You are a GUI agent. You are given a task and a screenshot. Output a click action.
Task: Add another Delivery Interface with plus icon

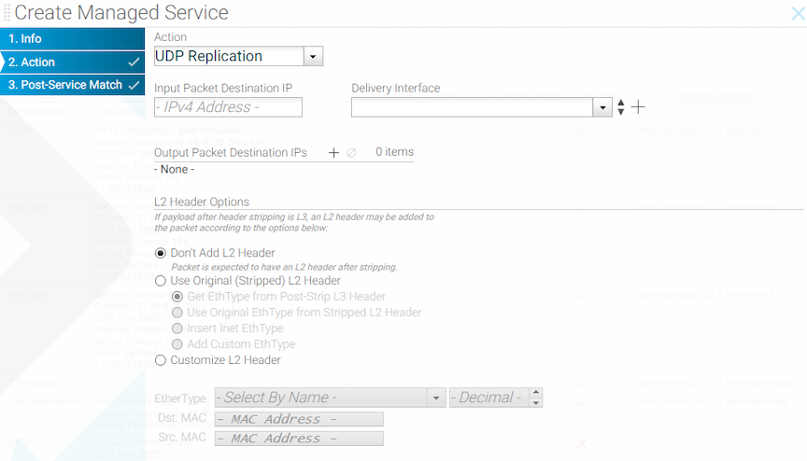638,107
